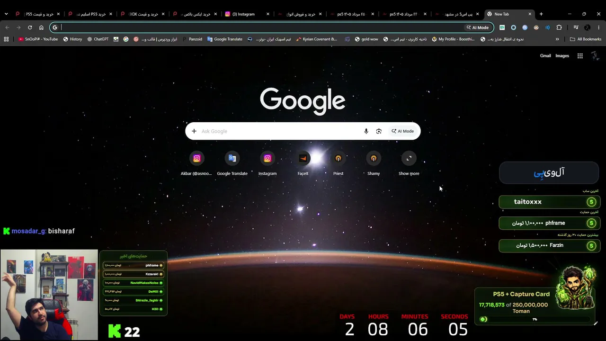Open the Chrome profile avatar in toolbar
The height and width of the screenshot is (341, 606).
(588, 27)
